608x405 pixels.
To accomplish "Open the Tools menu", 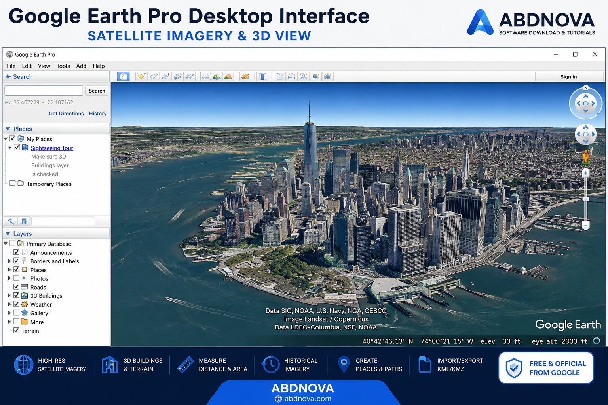I will click(x=63, y=66).
